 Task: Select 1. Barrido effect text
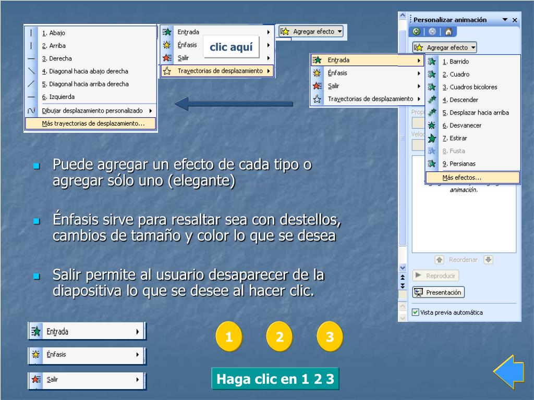[455, 61]
